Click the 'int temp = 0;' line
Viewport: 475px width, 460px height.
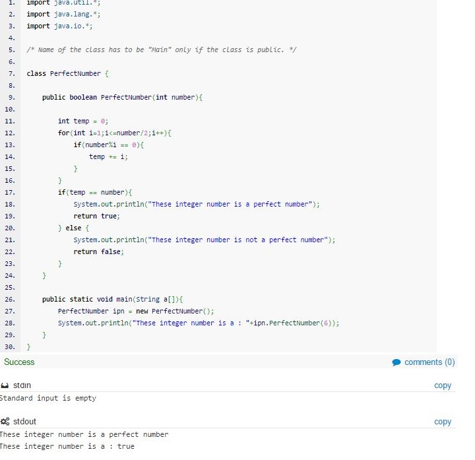[83, 121]
